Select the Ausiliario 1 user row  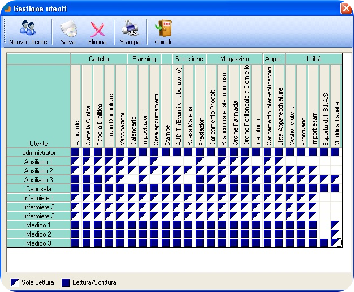click(x=38, y=162)
